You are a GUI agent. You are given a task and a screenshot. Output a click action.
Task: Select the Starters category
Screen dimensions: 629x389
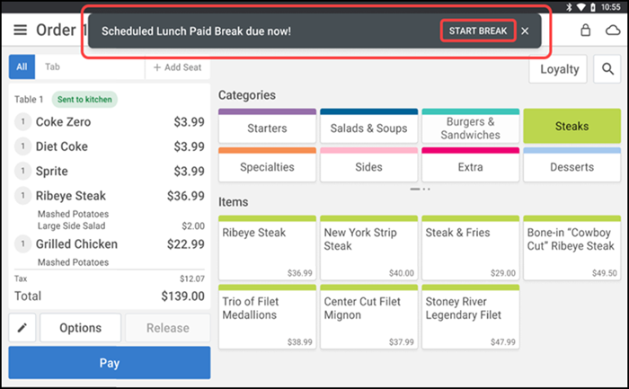(x=267, y=126)
